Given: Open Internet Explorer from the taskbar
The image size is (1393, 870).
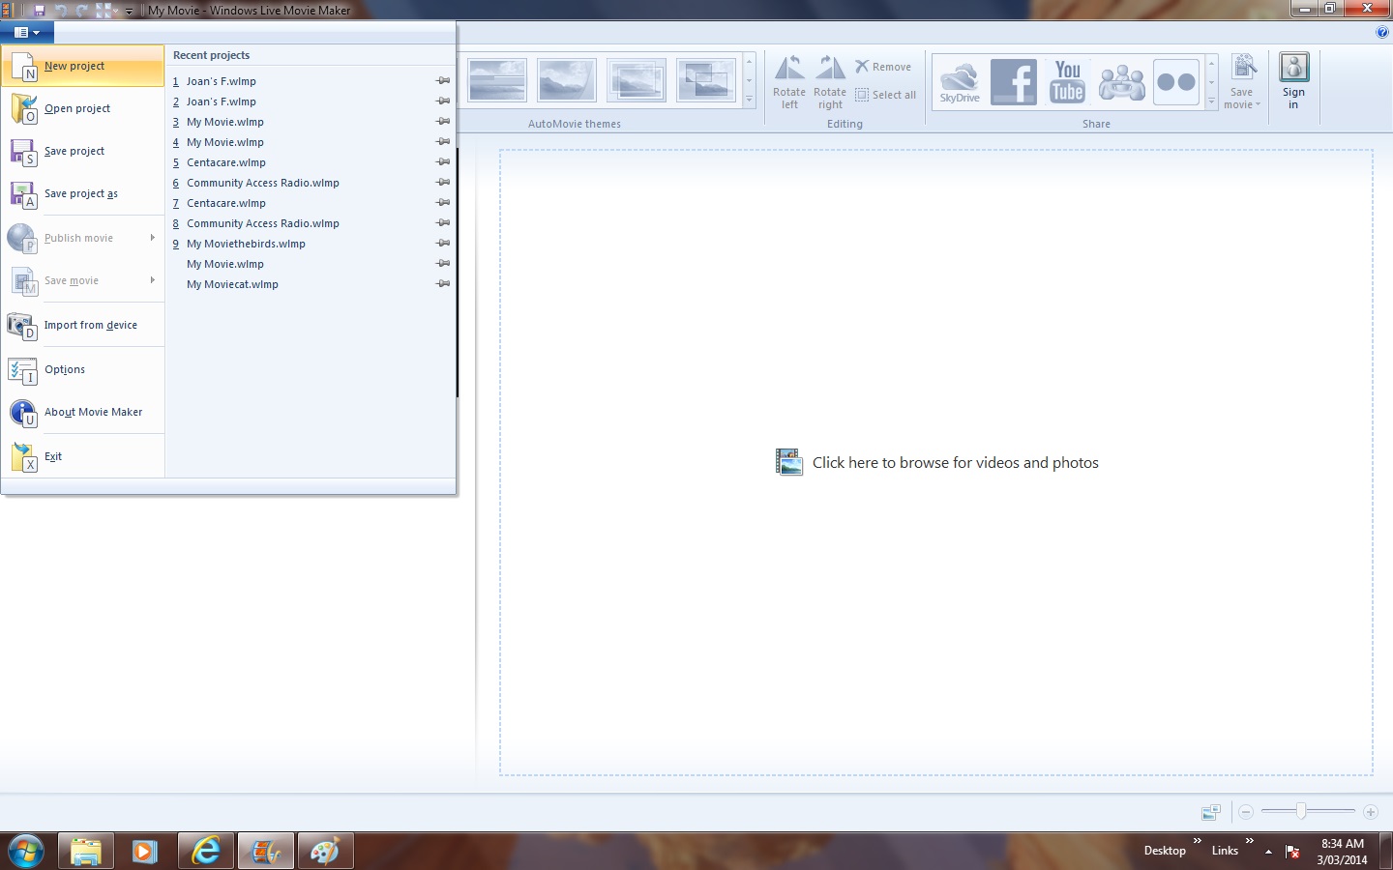Looking at the screenshot, I should coord(206,851).
